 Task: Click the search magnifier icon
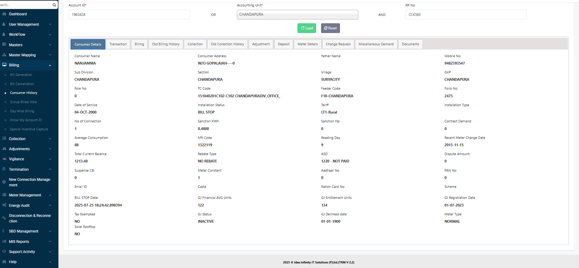click(54, 5)
